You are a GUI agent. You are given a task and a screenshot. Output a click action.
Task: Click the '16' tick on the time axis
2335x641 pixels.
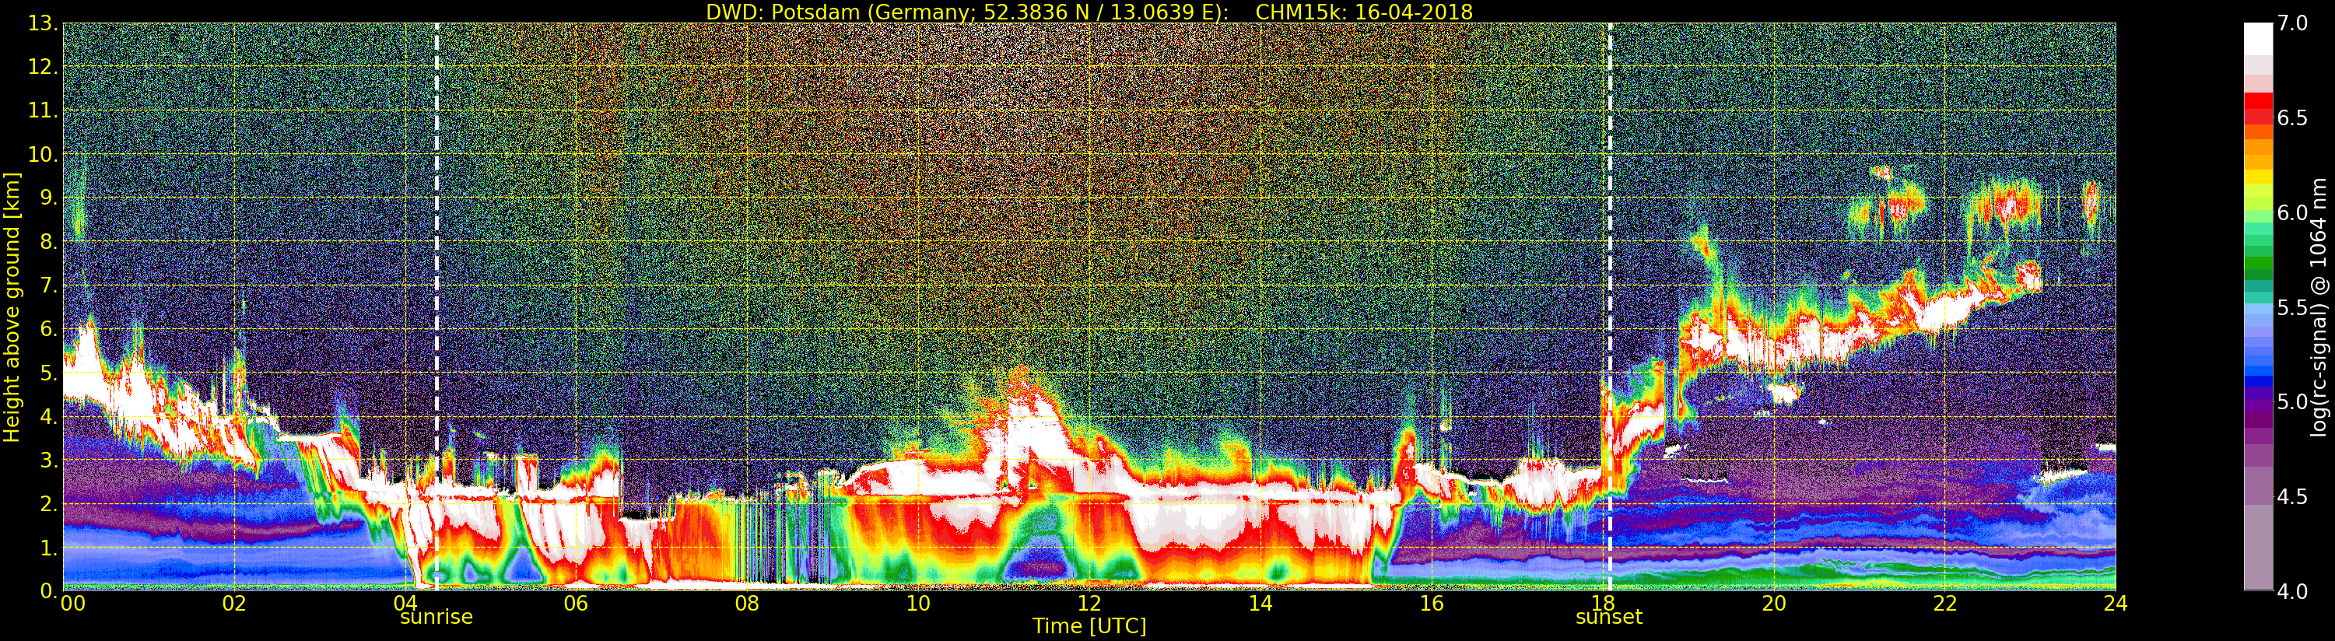point(1432,604)
